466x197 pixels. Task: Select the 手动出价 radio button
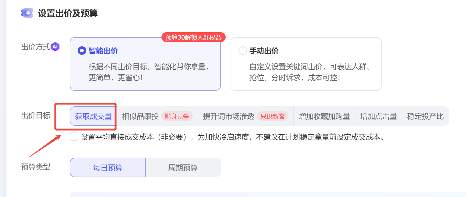tap(242, 51)
